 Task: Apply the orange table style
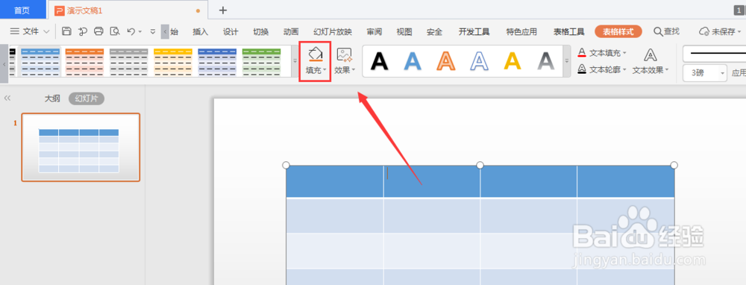84,62
